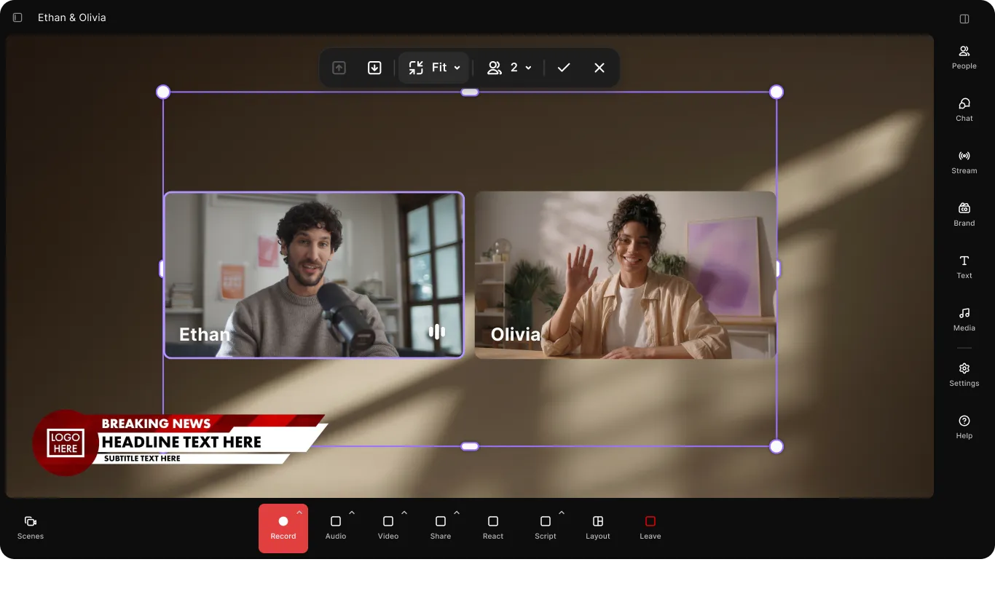Expand the Audio options caret
This screenshot has height=602, width=995.
(352, 512)
